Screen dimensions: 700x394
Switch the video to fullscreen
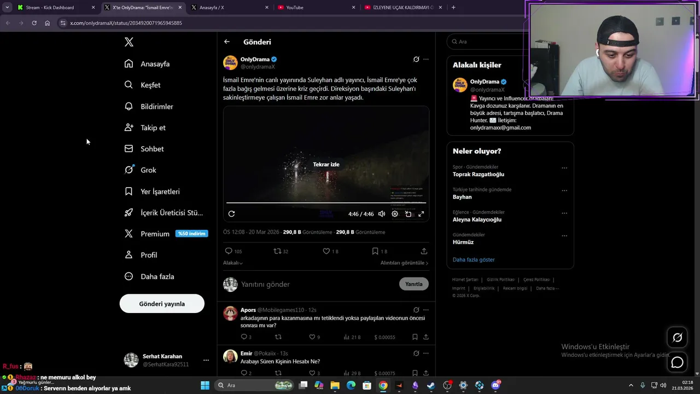pos(421,214)
